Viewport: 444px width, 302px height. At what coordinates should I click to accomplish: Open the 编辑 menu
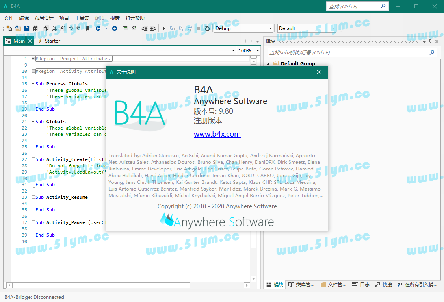(24, 18)
